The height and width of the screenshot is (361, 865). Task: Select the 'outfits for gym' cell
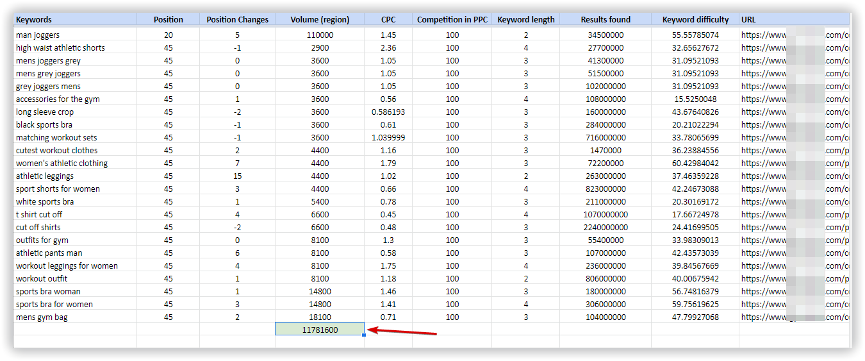[x=75, y=240]
